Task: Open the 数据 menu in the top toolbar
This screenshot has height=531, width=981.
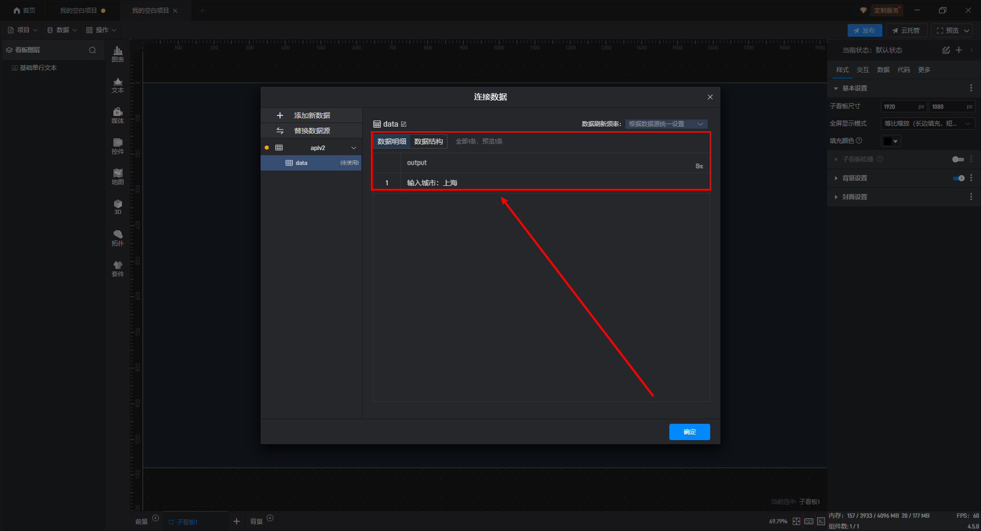Action: point(62,30)
